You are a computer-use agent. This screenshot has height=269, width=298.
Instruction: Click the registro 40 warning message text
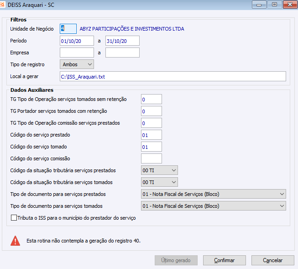pos(84,241)
